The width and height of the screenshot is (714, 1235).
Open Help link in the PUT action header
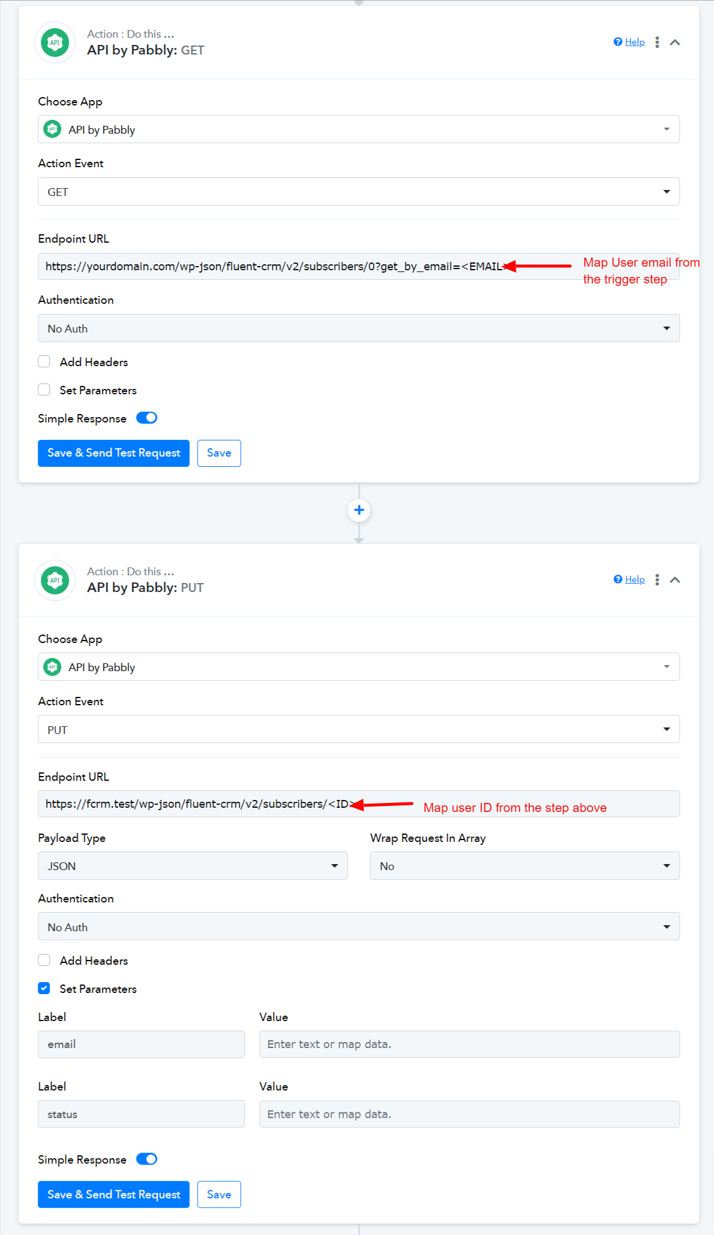635,579
